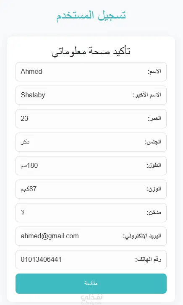Click the height value 180سم
183x305 pixels.
pyautogui.click(x=29, y=166)
